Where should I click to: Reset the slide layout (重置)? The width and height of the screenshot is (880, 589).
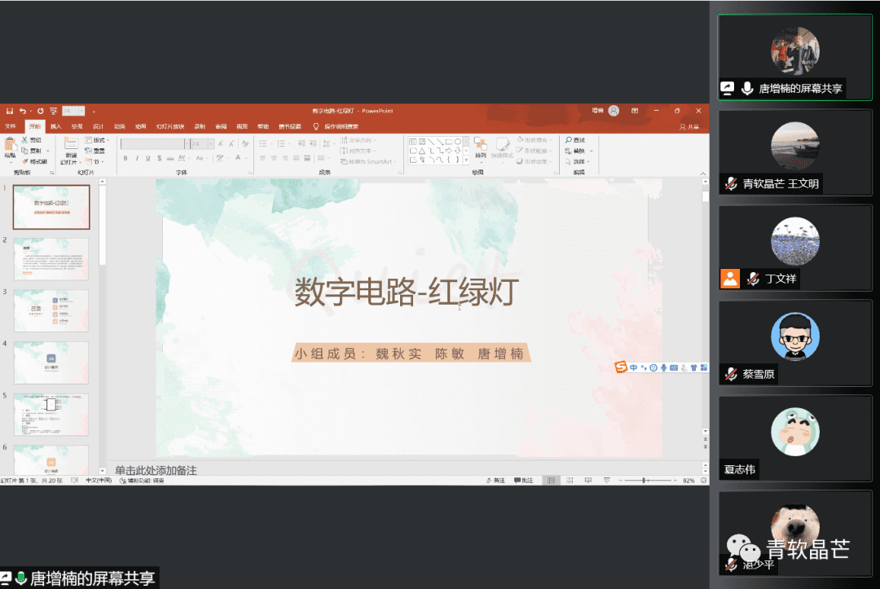94,151
